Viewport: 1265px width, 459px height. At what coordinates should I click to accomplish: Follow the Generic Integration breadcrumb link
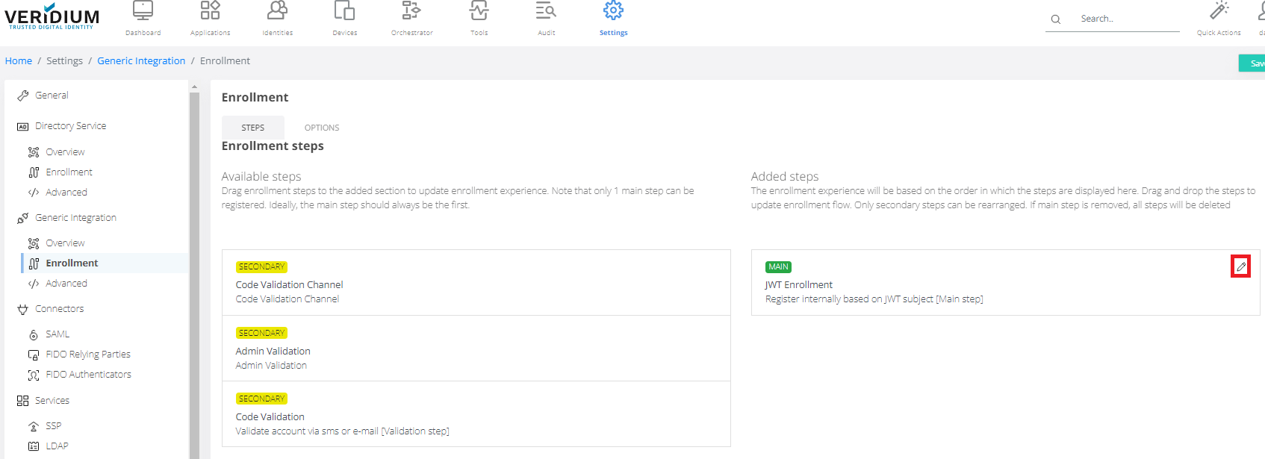[x=141, y=61]
